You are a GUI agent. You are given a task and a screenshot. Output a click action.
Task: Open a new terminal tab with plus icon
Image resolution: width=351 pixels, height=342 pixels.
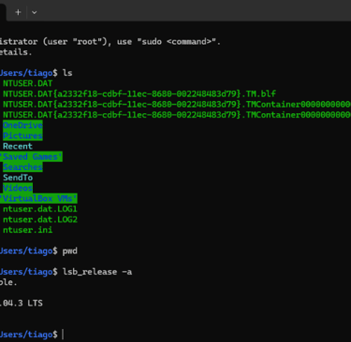tap(18, 12)
